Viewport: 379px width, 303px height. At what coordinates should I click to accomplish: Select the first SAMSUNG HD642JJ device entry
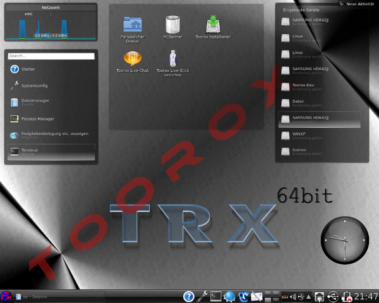coord(319,21)
